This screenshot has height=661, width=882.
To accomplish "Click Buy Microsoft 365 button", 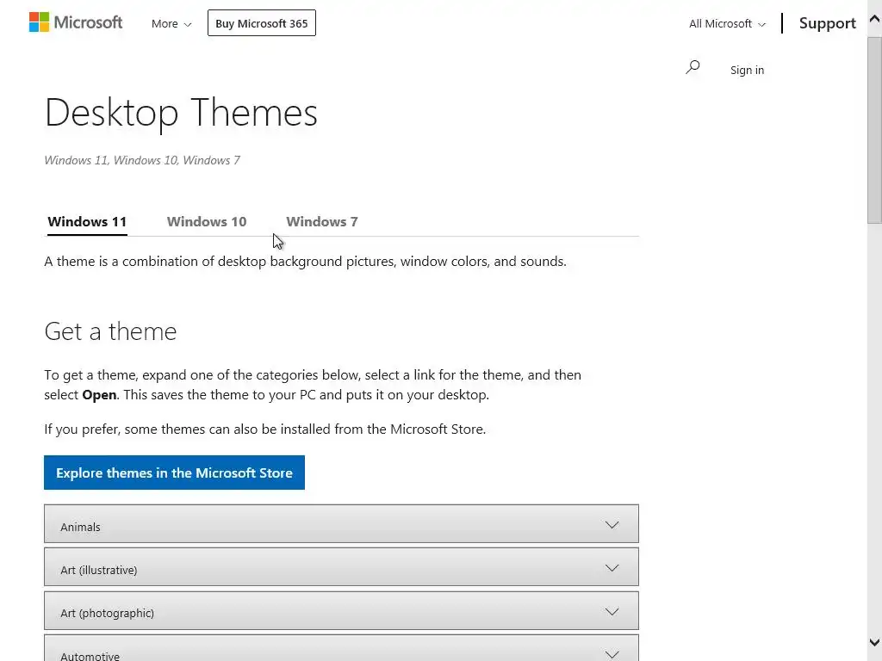I will click(262, 23).
